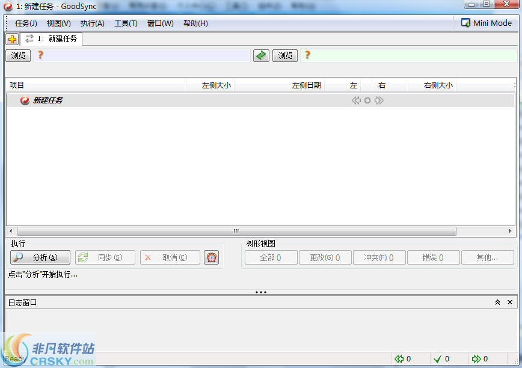The width and height of the screenshot is (522, 368).
Task: Open the 工具(T) menu
Action: (126, 23)
